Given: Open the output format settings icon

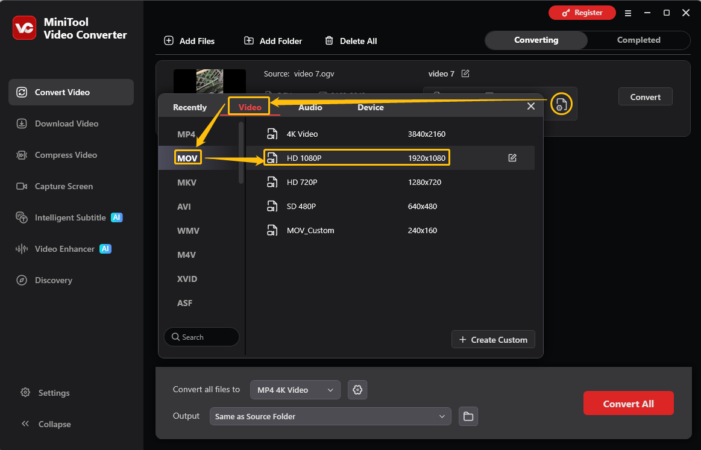Looking at the screenshot, I should (x=561, y=104).
